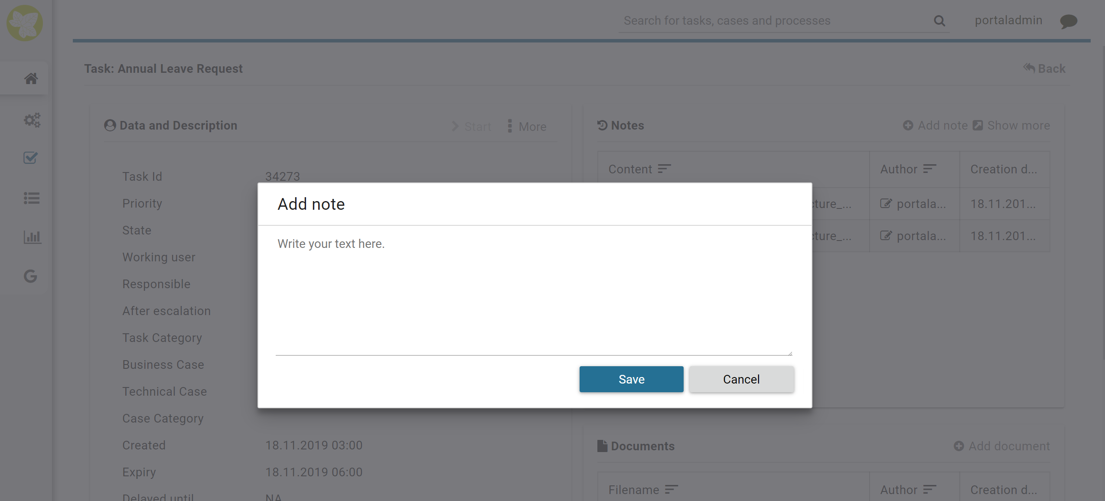Click the search magnifier icon
The width and height of the screenshot is (1105, 501).
click(939, 21)
